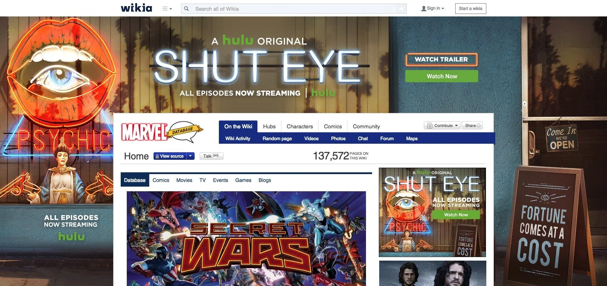The width and height of the screenshot is (607, 286).
Task: Switch to the TV content tab
Action: point(202,180)
